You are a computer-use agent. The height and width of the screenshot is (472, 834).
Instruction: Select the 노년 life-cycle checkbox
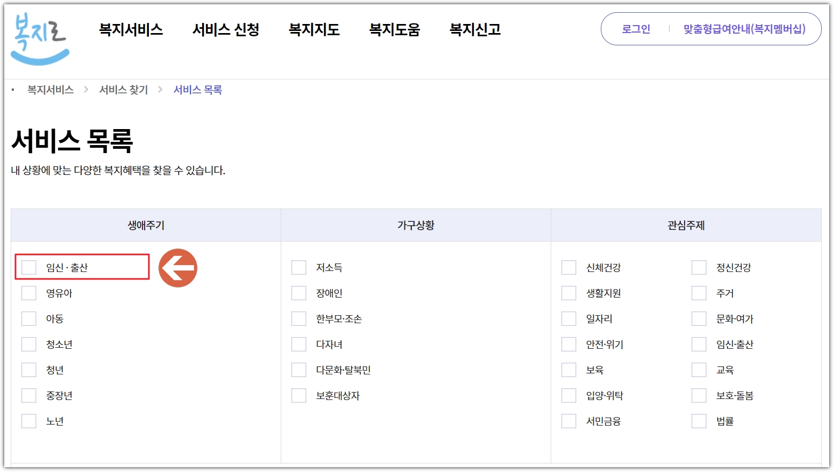click(29, 420)
